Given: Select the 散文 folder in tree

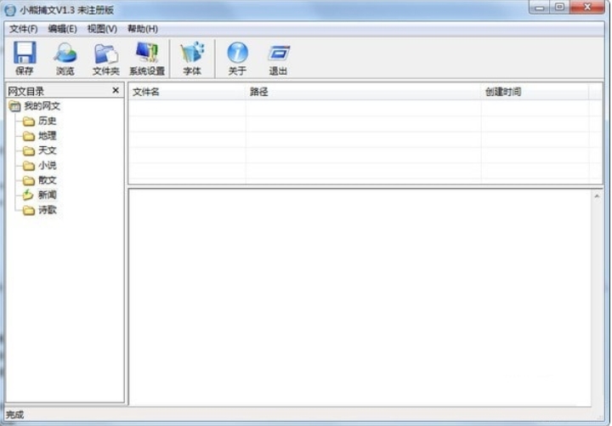Looking at the screenshot, I should pos(48,180).
